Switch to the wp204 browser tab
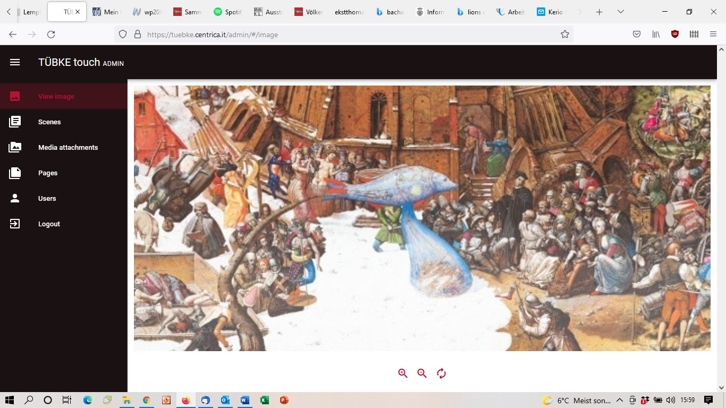 click(147, 12)
